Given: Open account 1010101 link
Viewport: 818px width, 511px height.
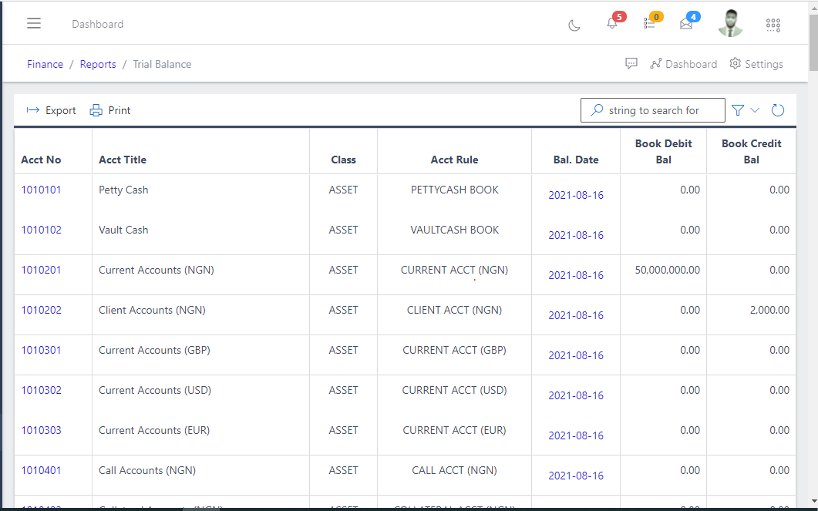Looking at the screenshot, I should [x=41, y=190].
